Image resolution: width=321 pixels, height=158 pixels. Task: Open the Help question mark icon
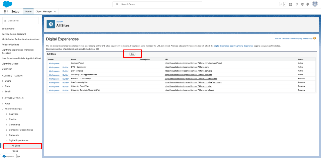297,4
